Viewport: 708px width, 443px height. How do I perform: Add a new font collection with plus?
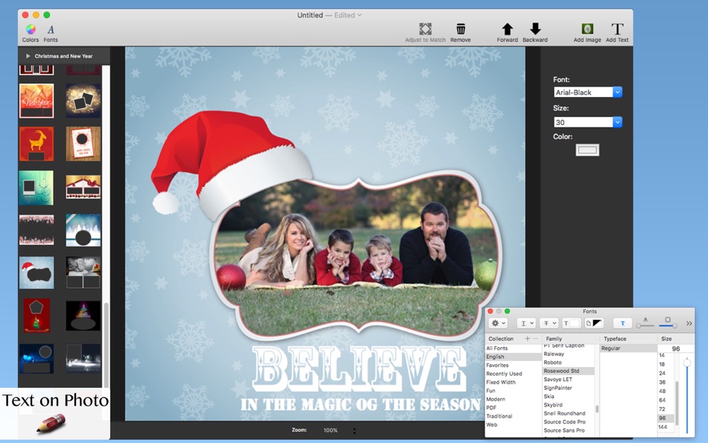coord(527,339)
